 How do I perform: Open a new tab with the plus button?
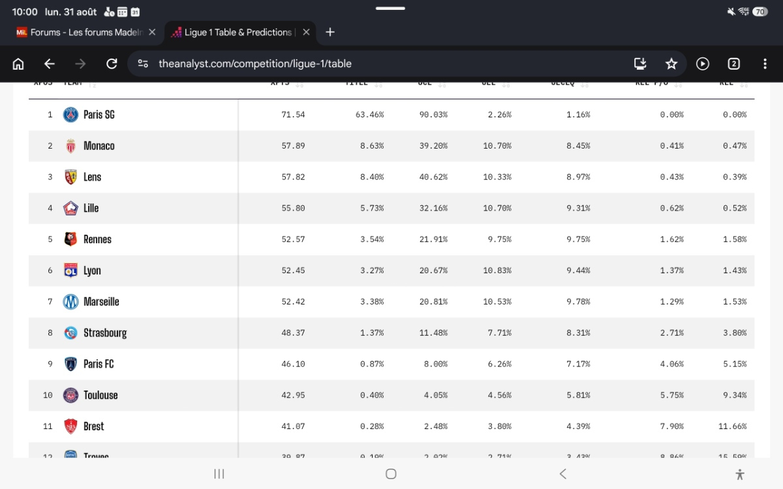click(330, 32)
